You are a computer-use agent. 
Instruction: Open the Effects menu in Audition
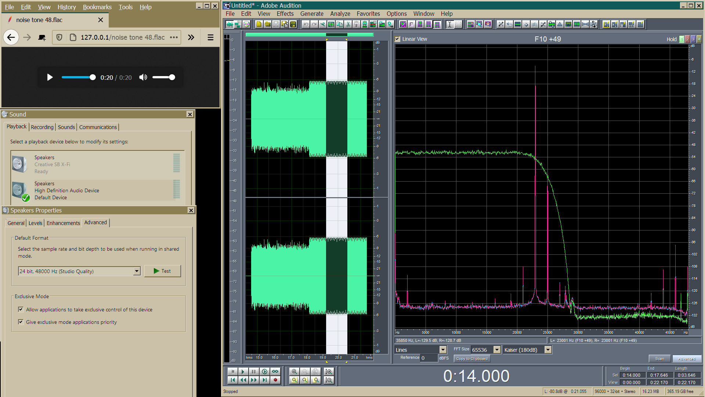point(285,14)
